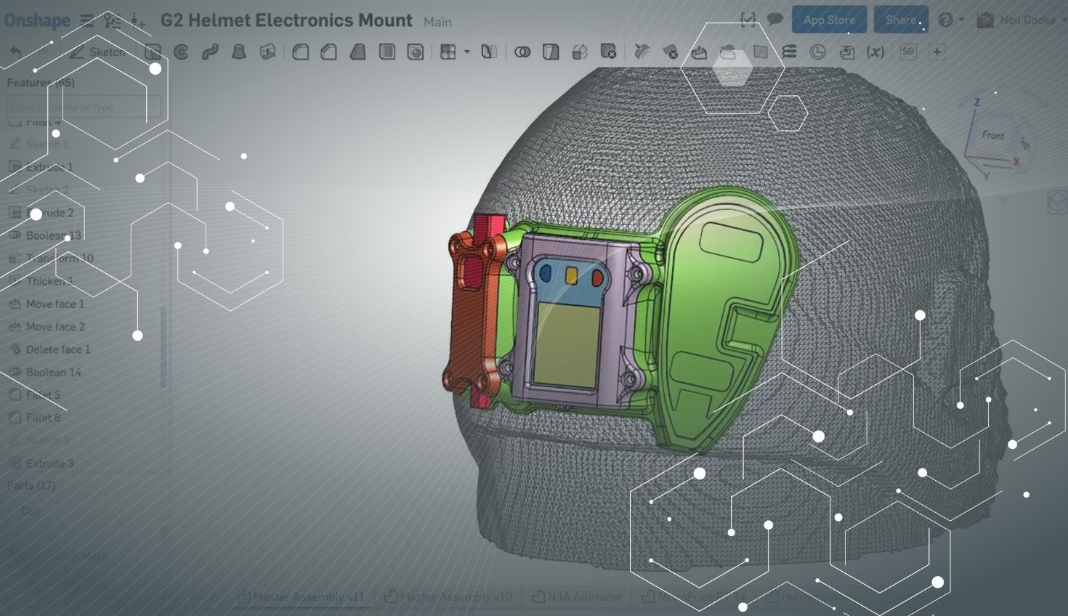Choose the Loft tool icon

click(x=238, y=52)
